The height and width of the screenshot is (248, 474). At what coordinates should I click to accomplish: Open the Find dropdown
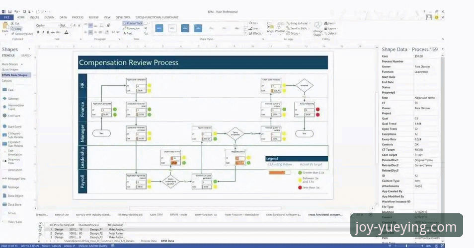(x=330, y=23)
